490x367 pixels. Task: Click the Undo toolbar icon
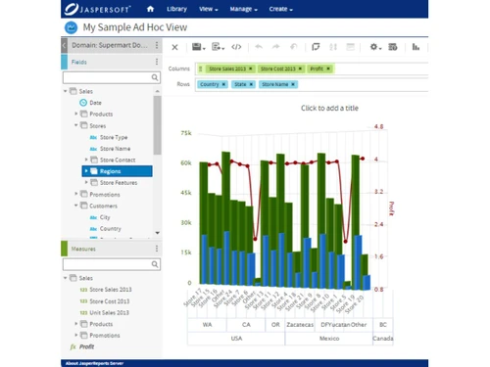259,47
